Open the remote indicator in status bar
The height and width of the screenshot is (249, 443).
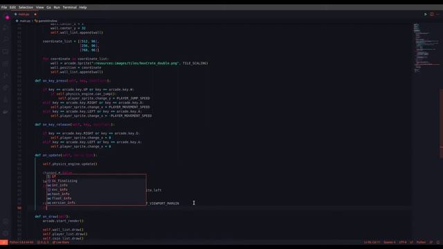tap(3, 242)
